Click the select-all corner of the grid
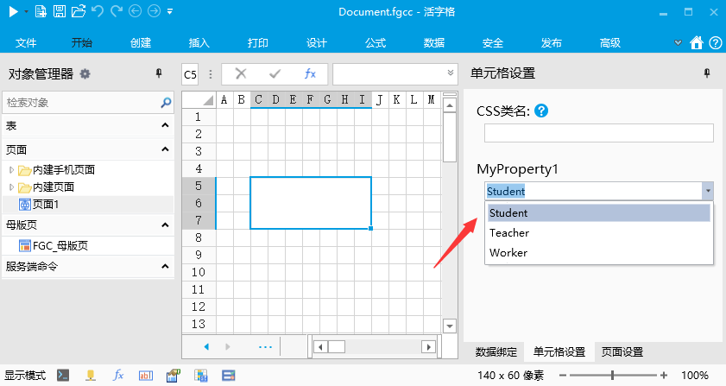 199,99
